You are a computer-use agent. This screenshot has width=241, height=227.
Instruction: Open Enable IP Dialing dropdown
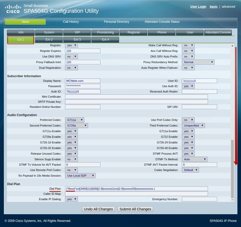click(71, 199)
